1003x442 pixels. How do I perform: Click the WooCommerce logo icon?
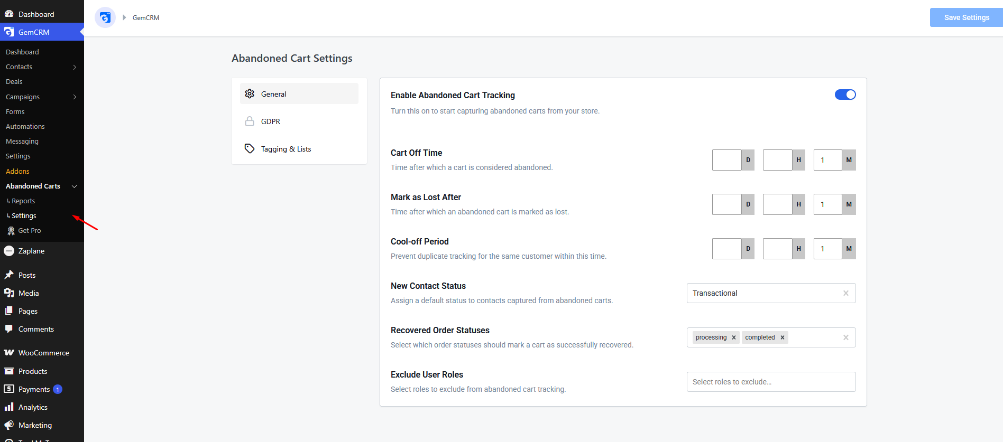point(9,352)
